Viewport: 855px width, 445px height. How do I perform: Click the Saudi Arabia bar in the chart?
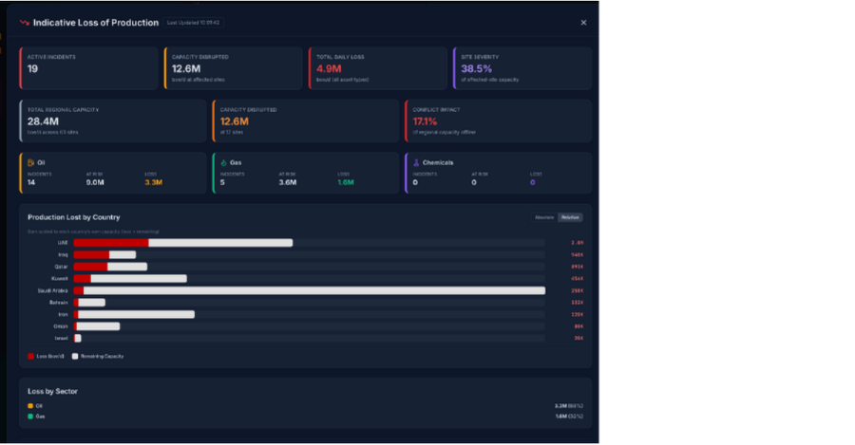(x=313, y=290)
